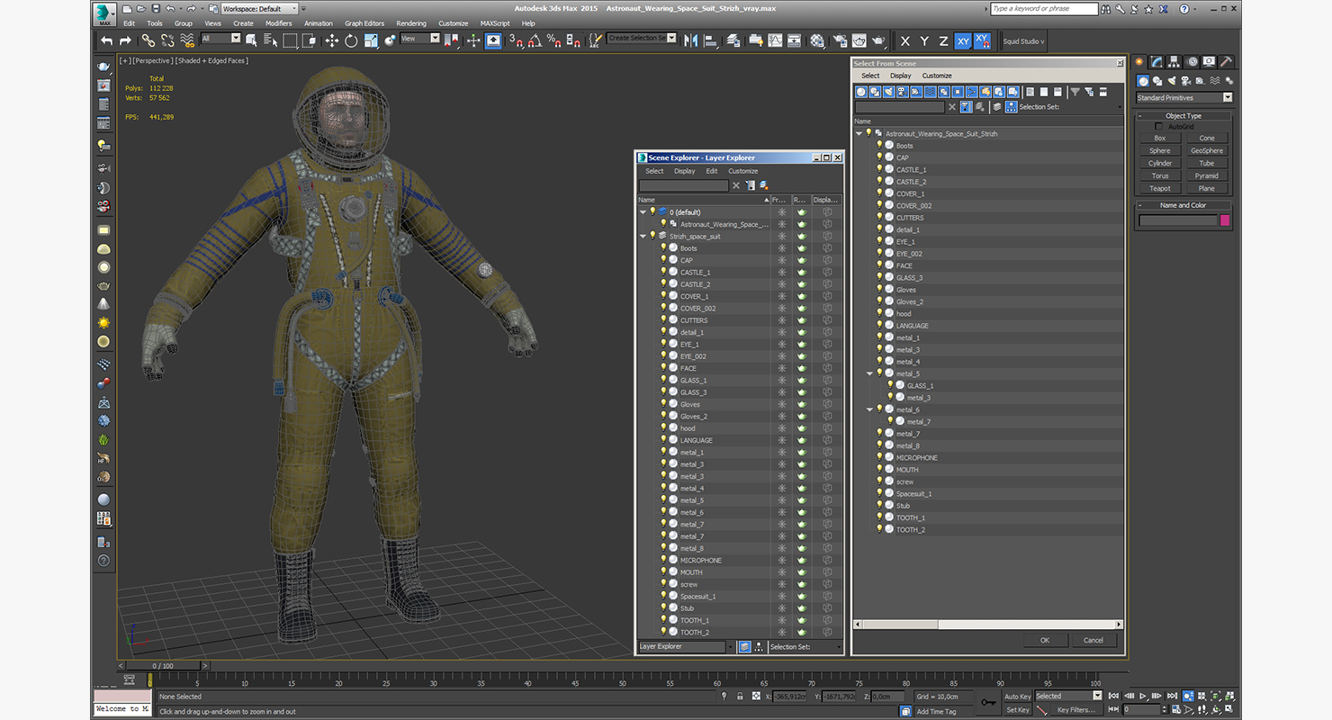Click keyword search field in title bar

click(x=1044, y=8)
